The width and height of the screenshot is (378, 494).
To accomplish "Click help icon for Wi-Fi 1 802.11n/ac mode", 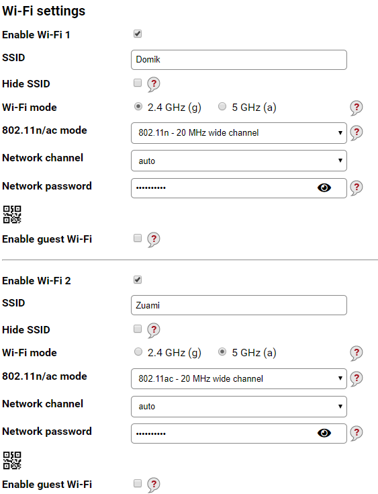I will 357,132.
